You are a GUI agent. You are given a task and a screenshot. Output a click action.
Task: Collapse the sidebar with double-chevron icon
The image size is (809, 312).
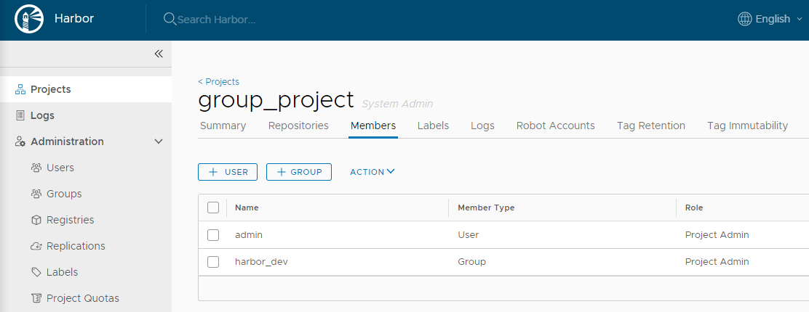tap(159, 54)
